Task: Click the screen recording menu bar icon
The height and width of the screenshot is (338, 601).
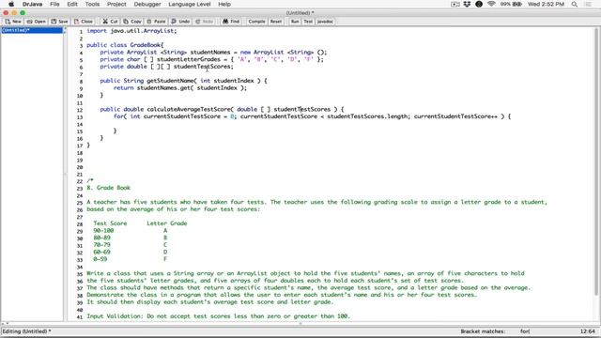Action: click(x=455, y=4)
